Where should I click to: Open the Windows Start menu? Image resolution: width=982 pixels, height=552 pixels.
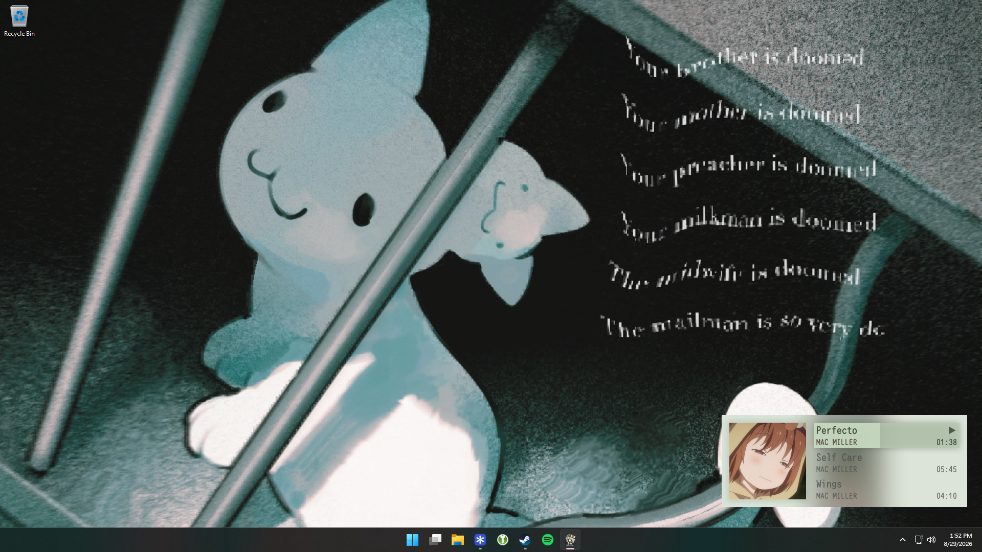(x=412, y=540)
